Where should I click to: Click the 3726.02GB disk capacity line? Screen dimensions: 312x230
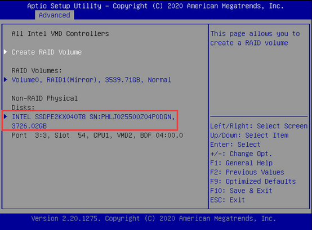point(29,126)
